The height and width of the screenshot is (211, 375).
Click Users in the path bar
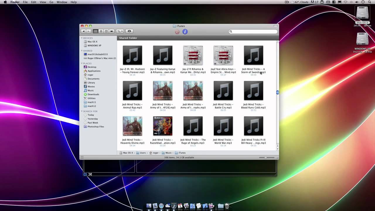point(141,153)
